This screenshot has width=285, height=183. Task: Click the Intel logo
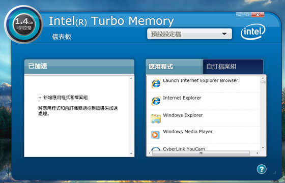(x=253, y=32)
